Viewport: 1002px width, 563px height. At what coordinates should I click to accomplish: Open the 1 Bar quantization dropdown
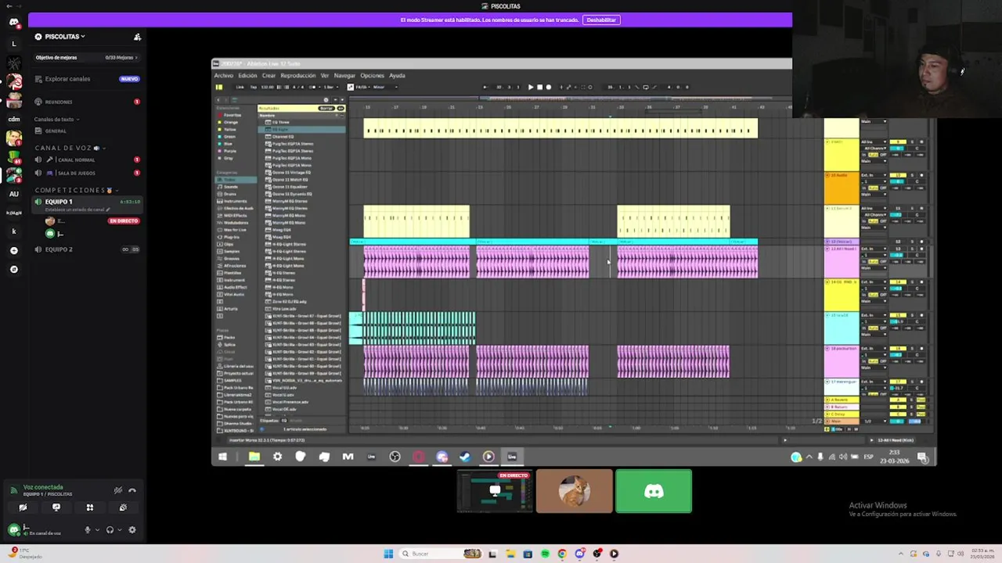click(x=330, y=87)
